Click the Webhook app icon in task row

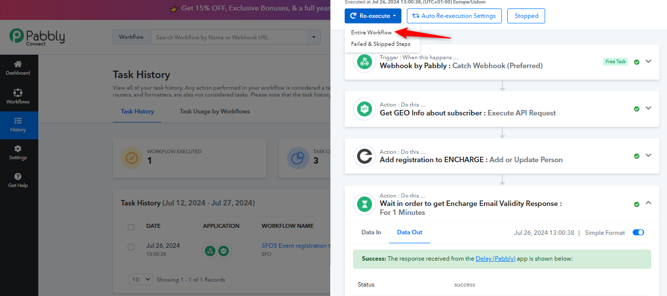coord(210,251)
